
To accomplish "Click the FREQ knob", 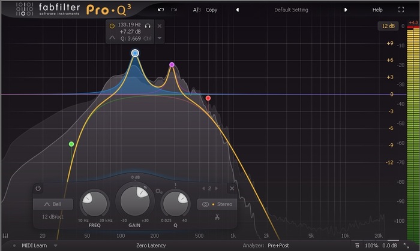I will click(94, 204).
